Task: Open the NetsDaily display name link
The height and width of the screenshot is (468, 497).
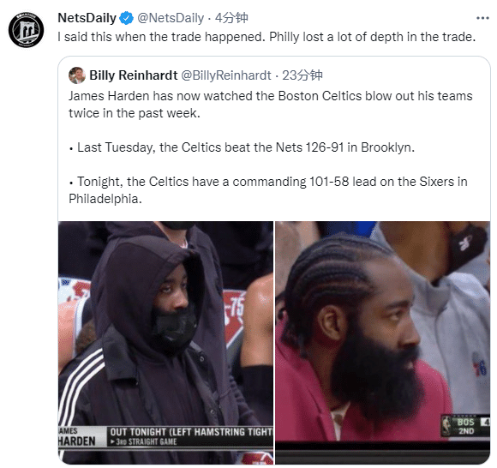Action: click(87, 18)
